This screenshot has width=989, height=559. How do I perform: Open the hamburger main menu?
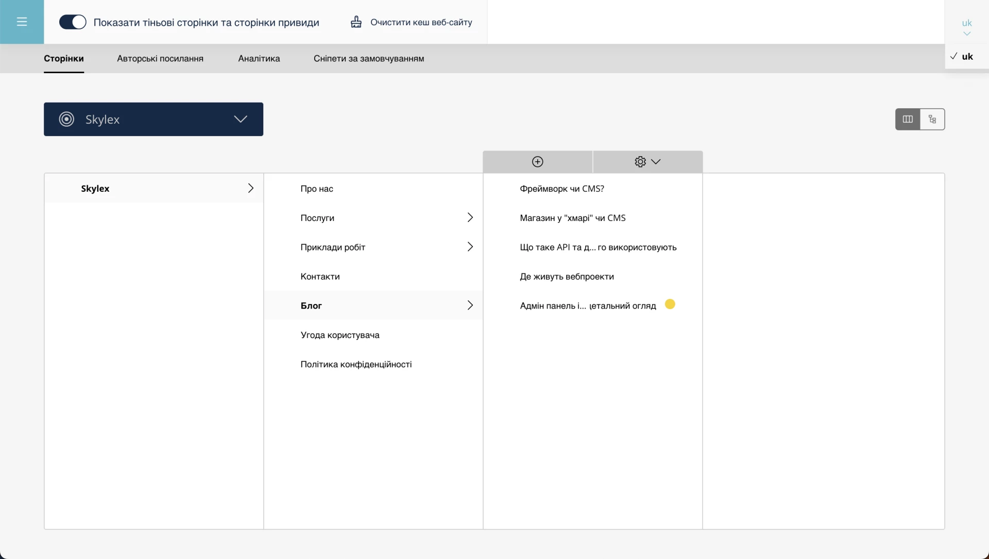click(x=22, y=22)
